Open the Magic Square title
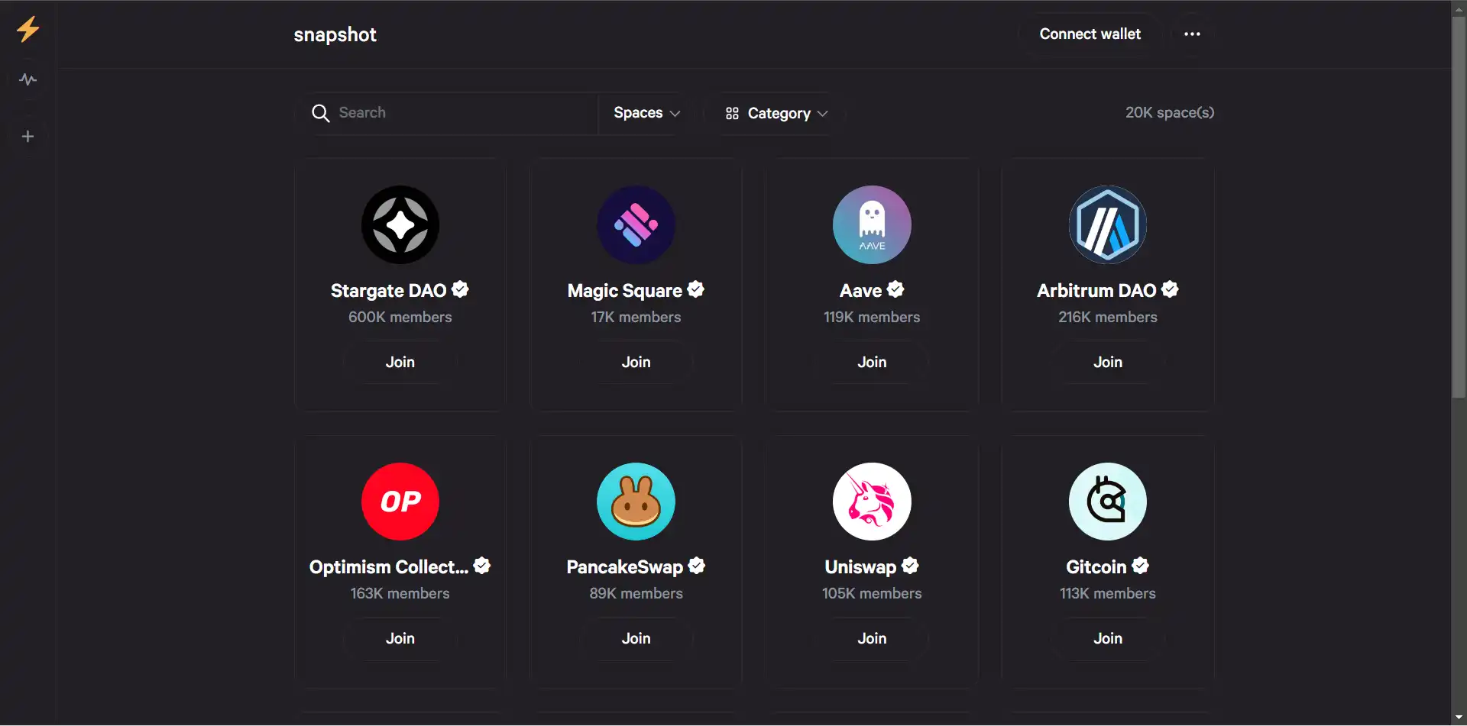 [x=624, y=291]
